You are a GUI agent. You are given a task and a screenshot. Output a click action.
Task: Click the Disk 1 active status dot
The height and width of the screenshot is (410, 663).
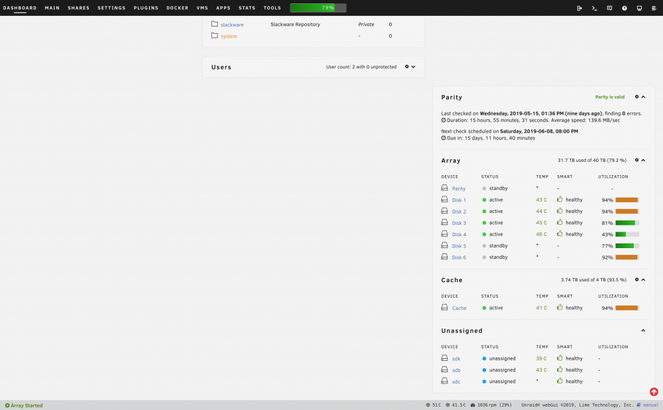pyautogui.click(x=484, y=200)
